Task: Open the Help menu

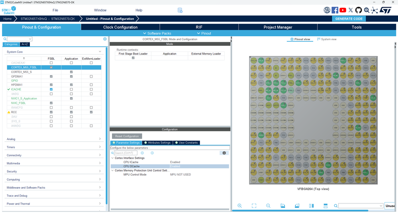Action: click(x=139, y=10)
